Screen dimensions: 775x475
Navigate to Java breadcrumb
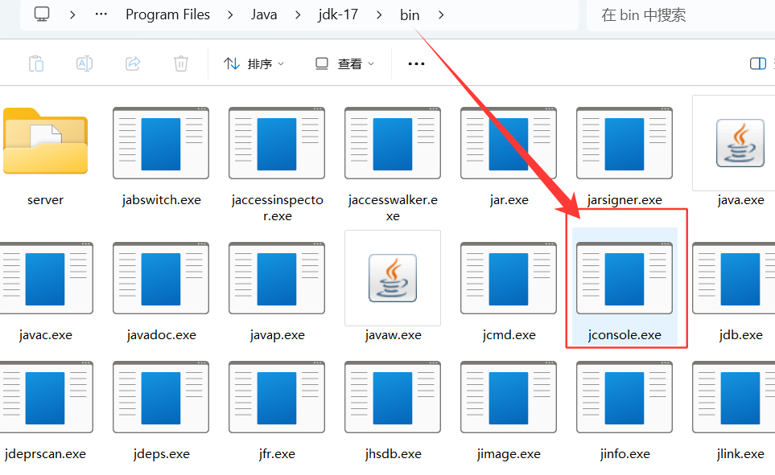(x=264, y=14)
